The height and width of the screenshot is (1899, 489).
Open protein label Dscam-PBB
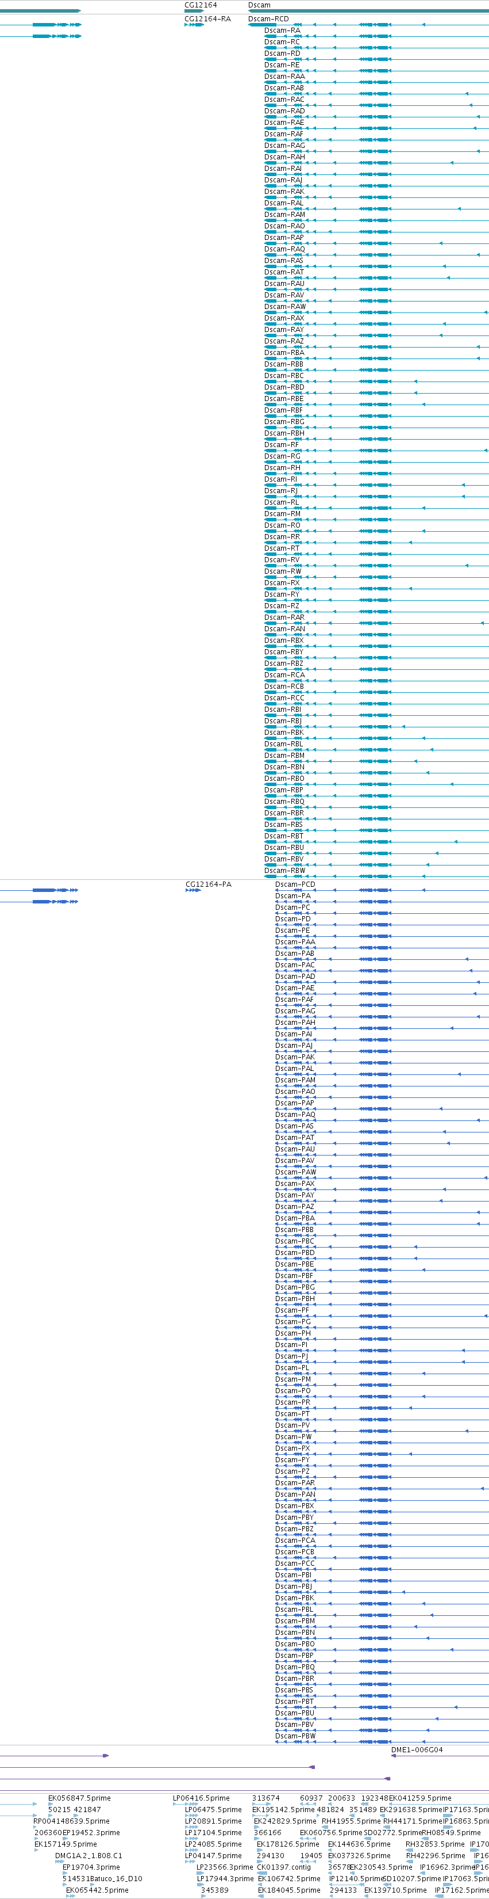tap(295, 1230)
